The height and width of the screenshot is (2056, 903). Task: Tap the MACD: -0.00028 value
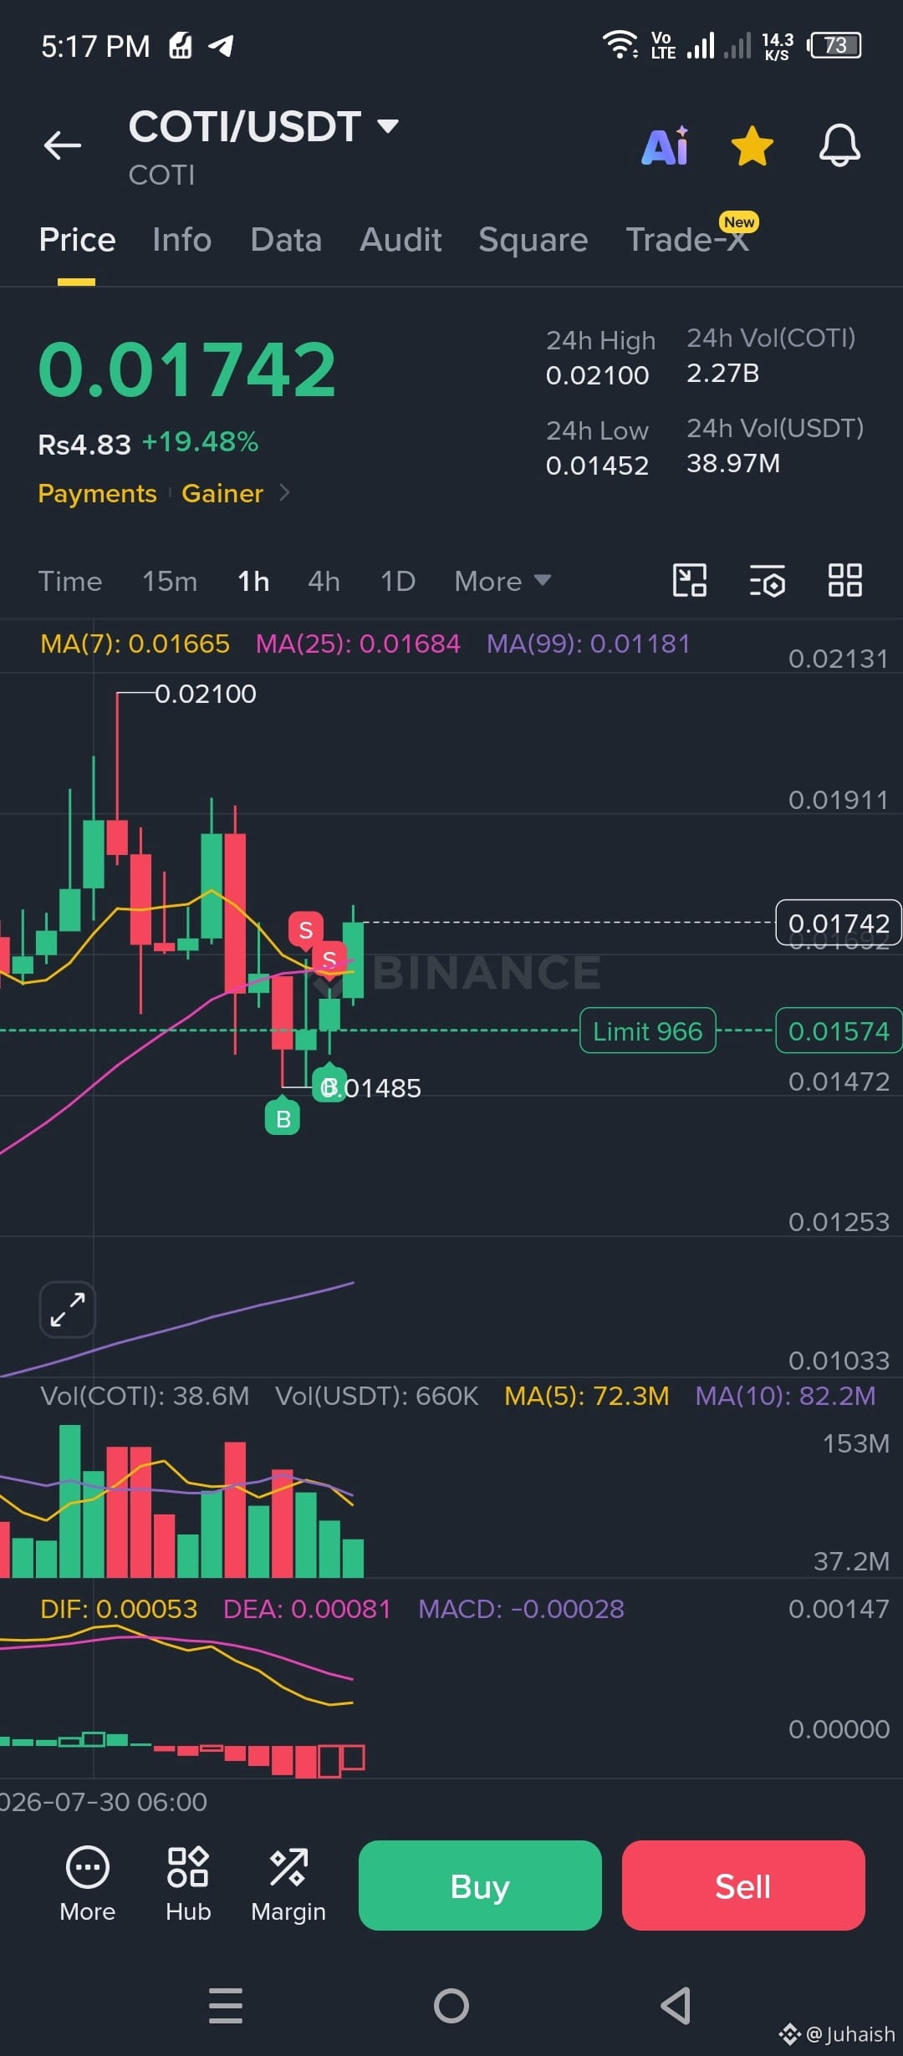(521, 1609)
